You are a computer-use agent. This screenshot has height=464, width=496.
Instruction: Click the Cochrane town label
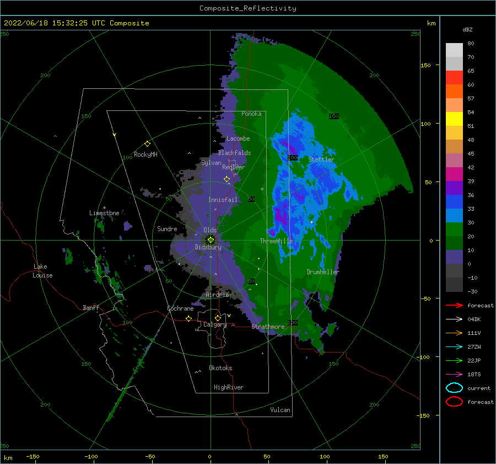tap(180, 308)
